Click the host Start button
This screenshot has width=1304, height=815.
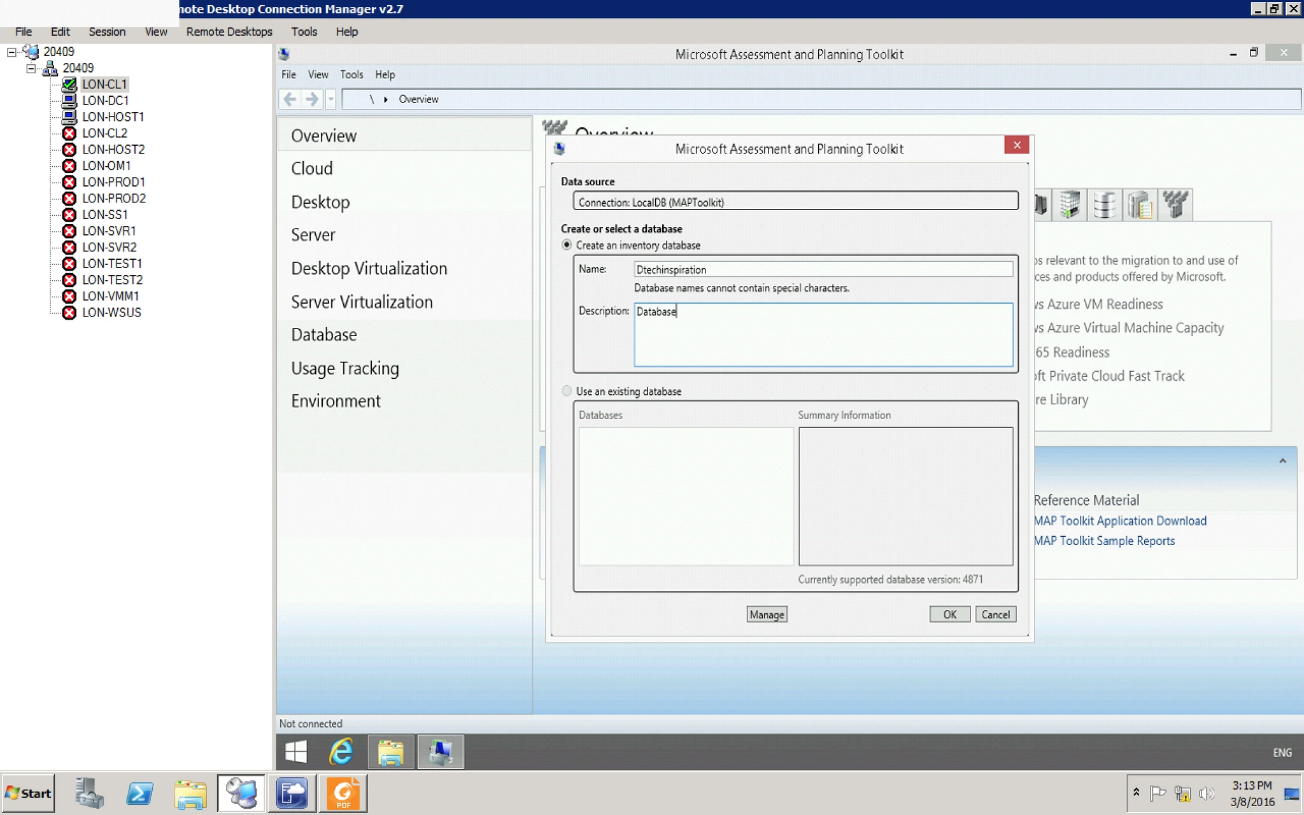point(28,793)
